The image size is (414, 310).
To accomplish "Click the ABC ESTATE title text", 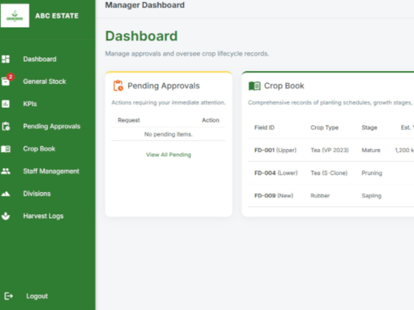I will 57,16.
